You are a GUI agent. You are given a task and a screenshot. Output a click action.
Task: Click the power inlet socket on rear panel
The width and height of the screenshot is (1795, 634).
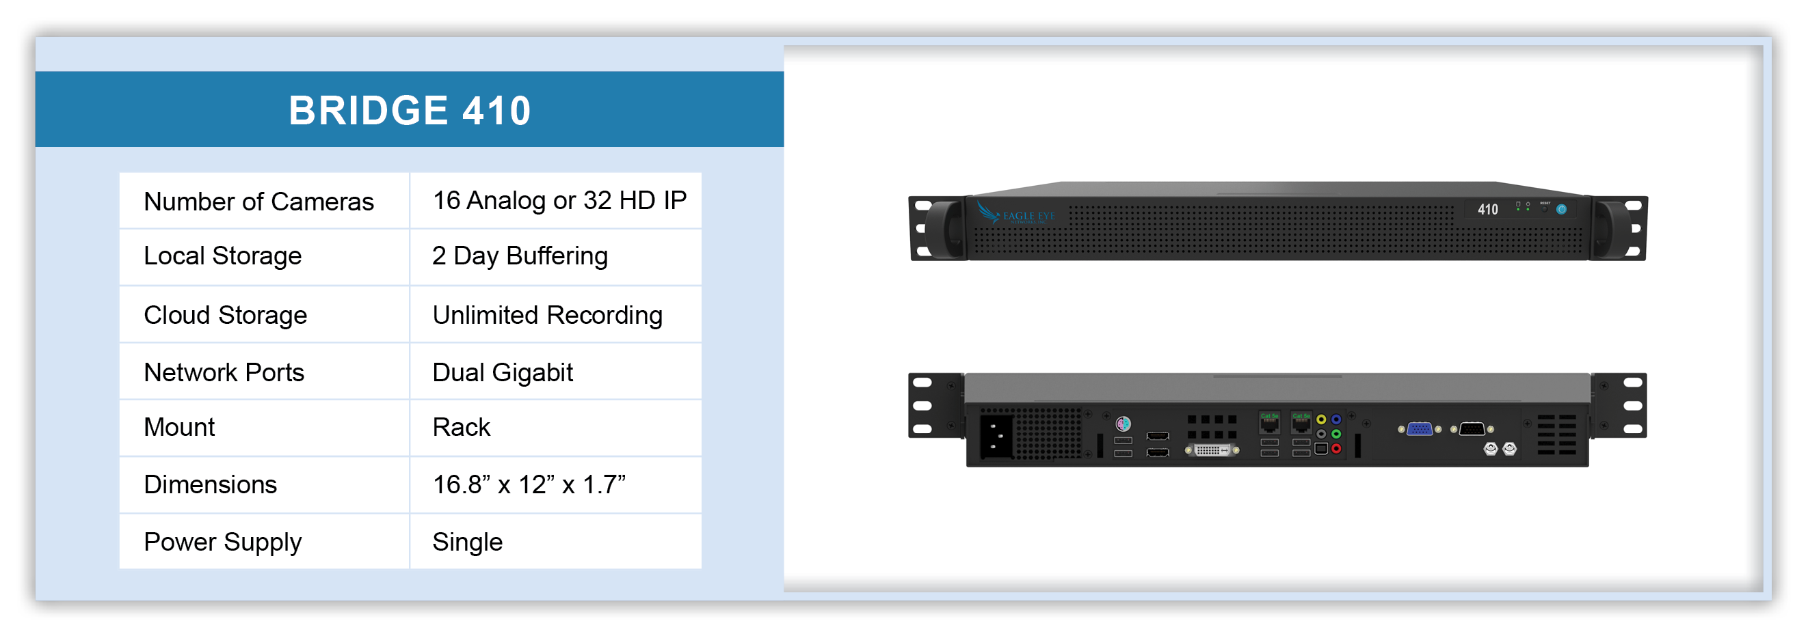996,437
